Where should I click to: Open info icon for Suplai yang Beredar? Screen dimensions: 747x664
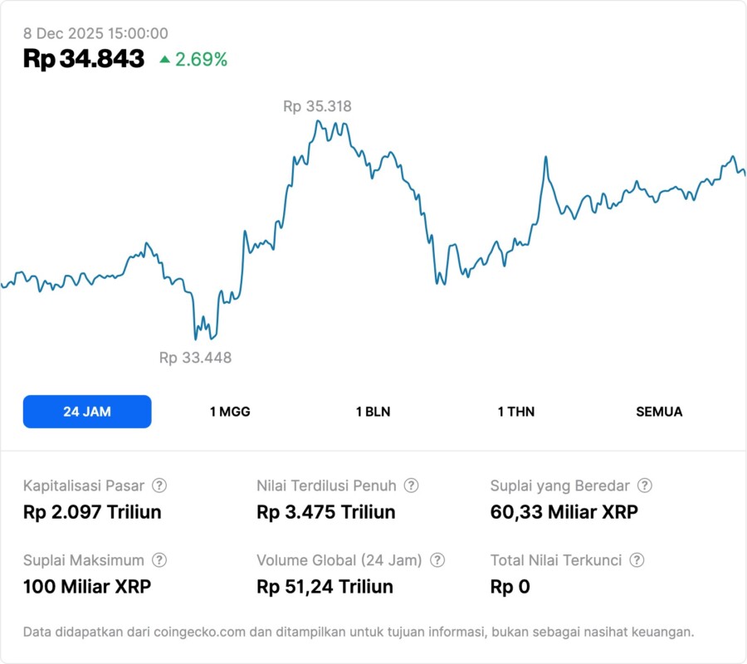point(644,486)
